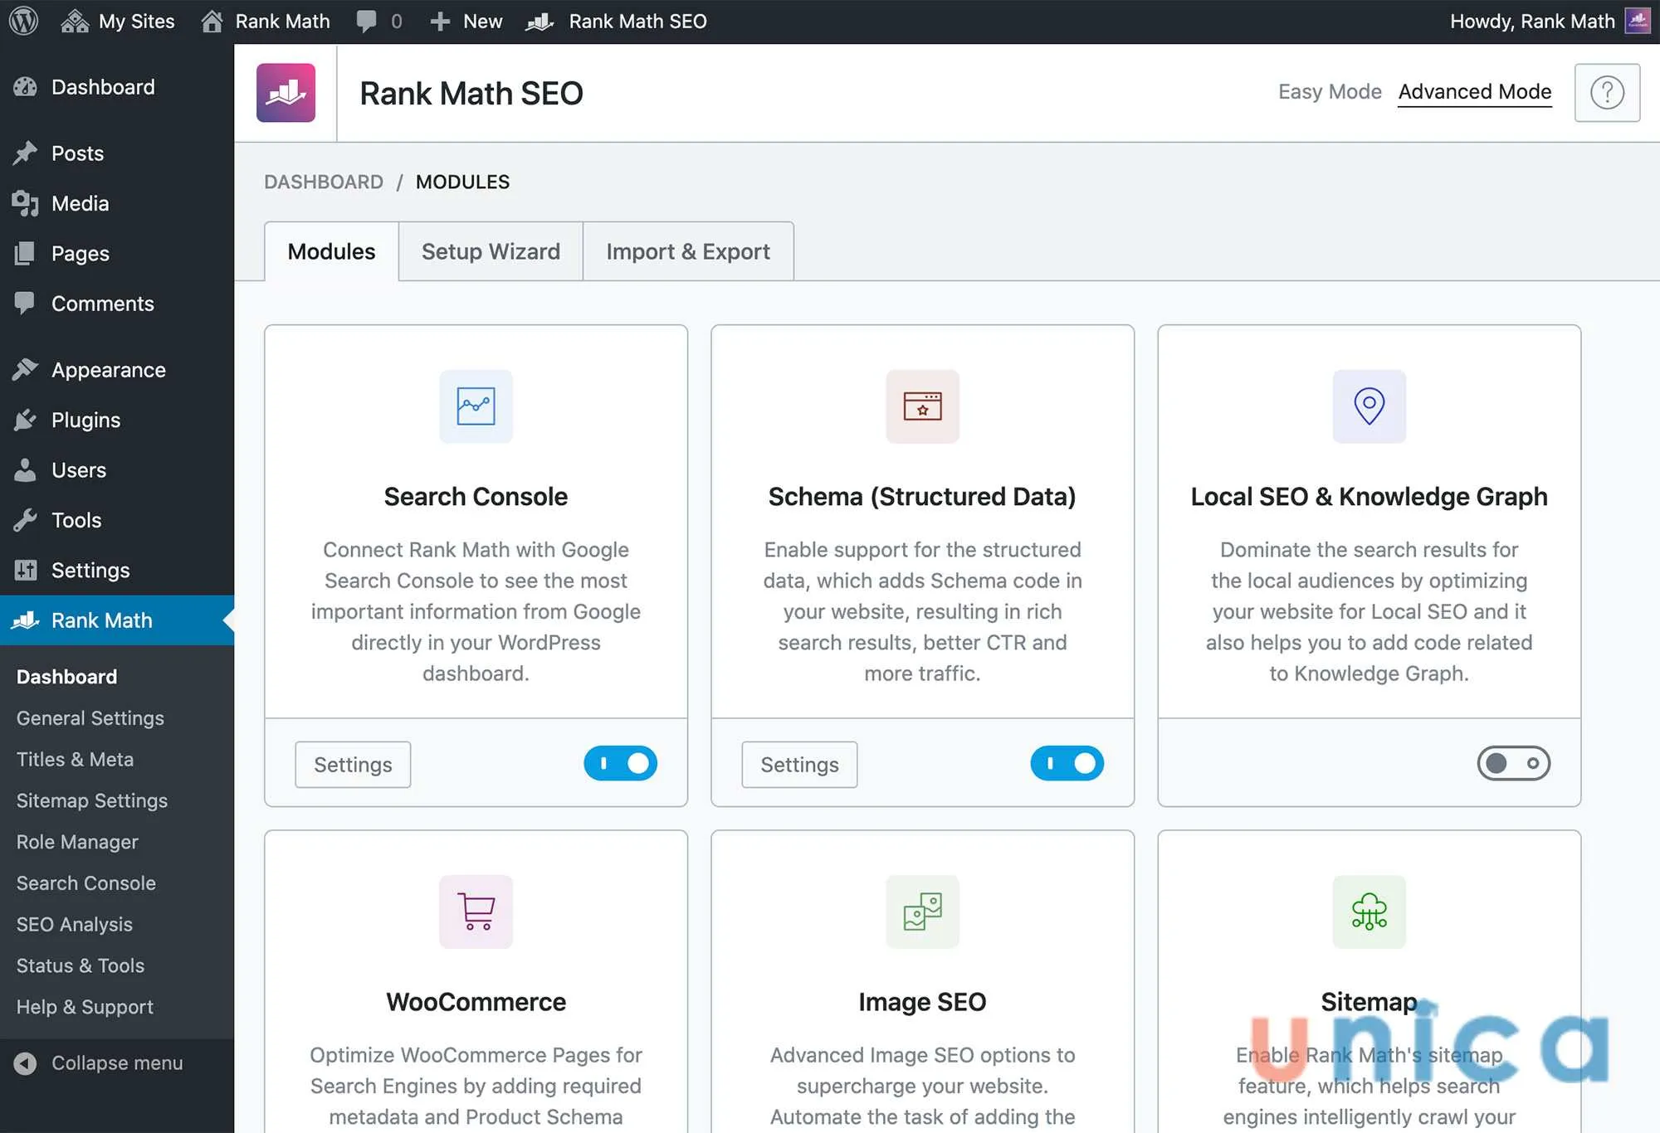Click the Image SEO module icon
This screenshot has height=1133, width=1660.
tap(922, 912)
